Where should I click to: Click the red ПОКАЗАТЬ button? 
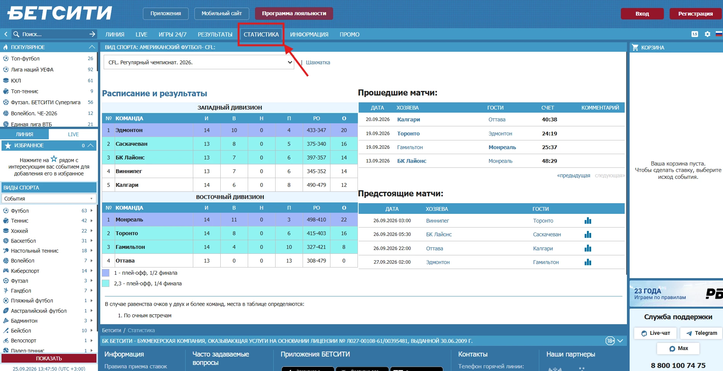click(49, 358)
